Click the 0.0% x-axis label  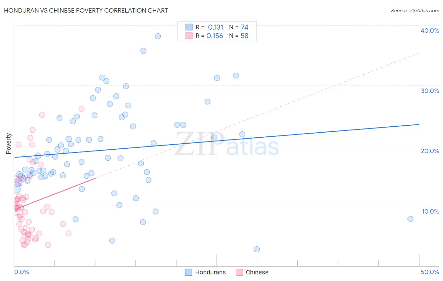click(x=21, y=272)
